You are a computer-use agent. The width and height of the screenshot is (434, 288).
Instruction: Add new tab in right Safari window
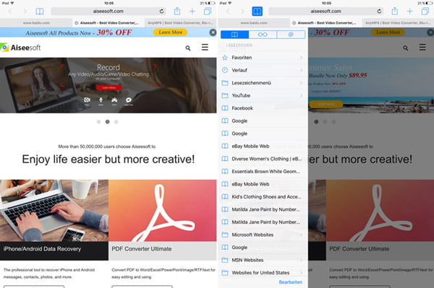coord(409,12)
